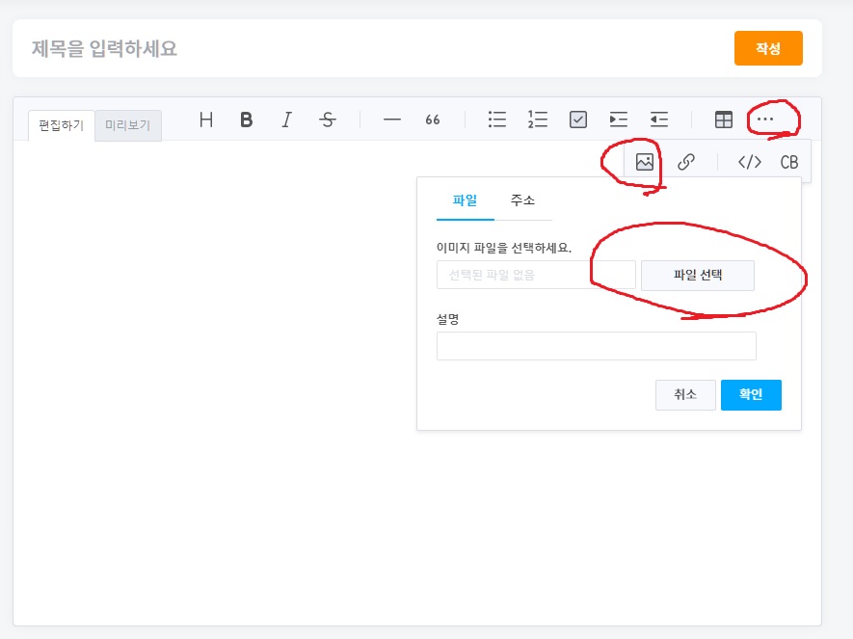The width and height of the screenshot is (853, 639).
Task: Insert a task checkbox list
Action: point(578,120)
